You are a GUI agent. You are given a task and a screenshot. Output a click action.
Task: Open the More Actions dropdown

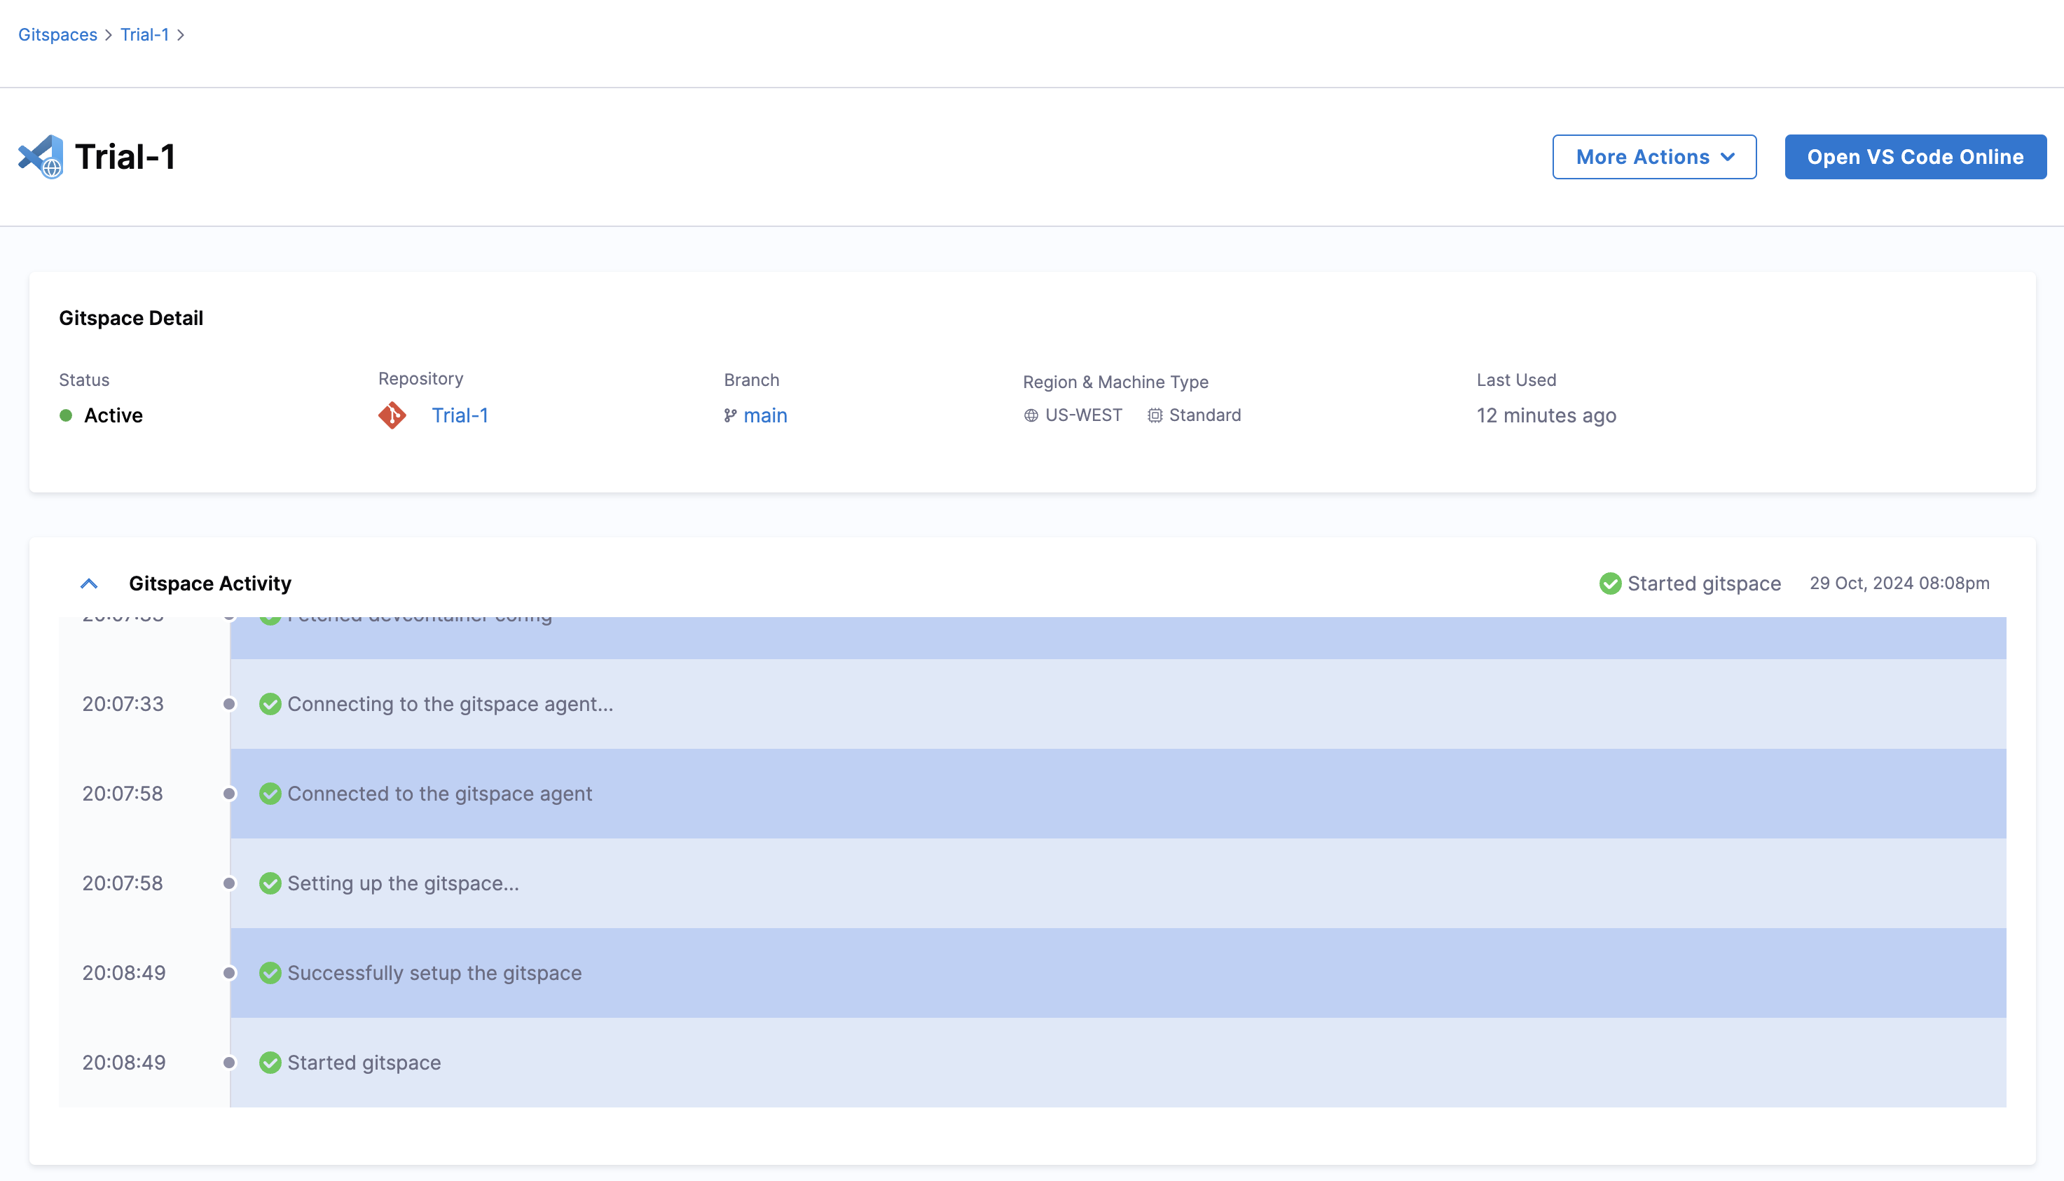tap(1653, 156)
